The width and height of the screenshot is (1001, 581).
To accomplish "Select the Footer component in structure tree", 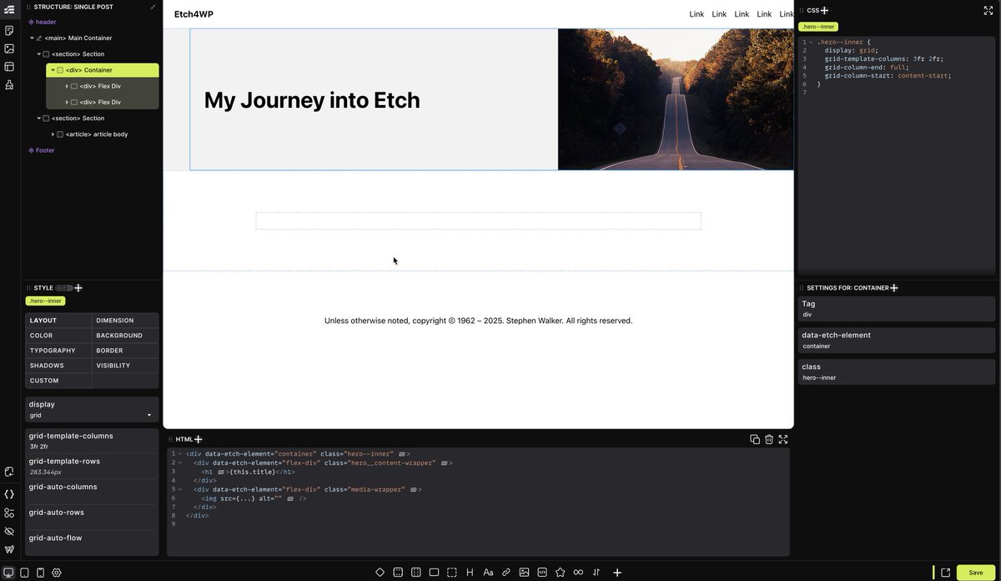I will click(x=42, y=150).
